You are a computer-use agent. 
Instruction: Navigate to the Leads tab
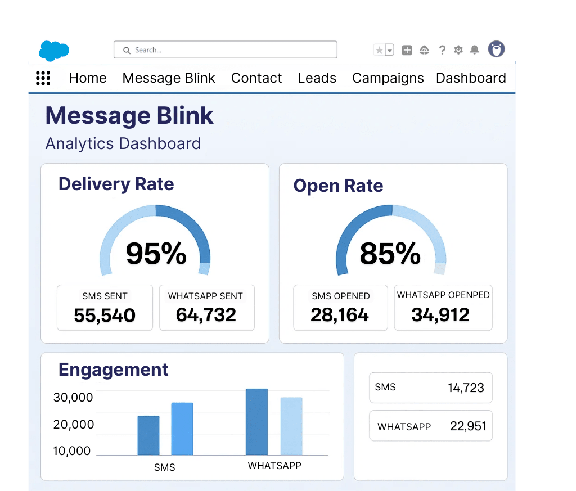[317, 78]
